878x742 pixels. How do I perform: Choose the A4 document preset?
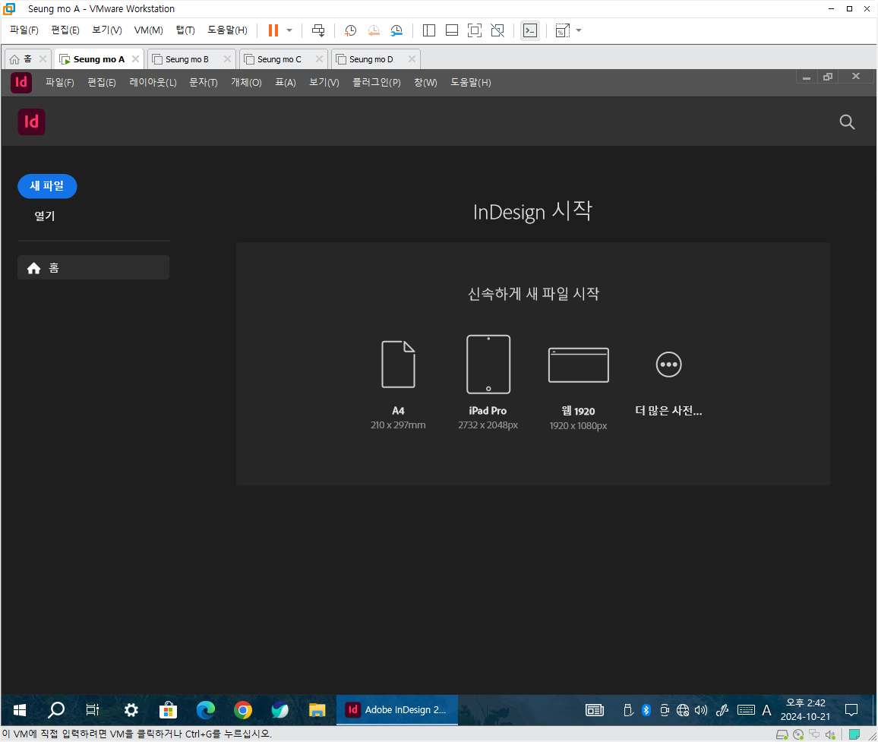(x=398, y=385)
